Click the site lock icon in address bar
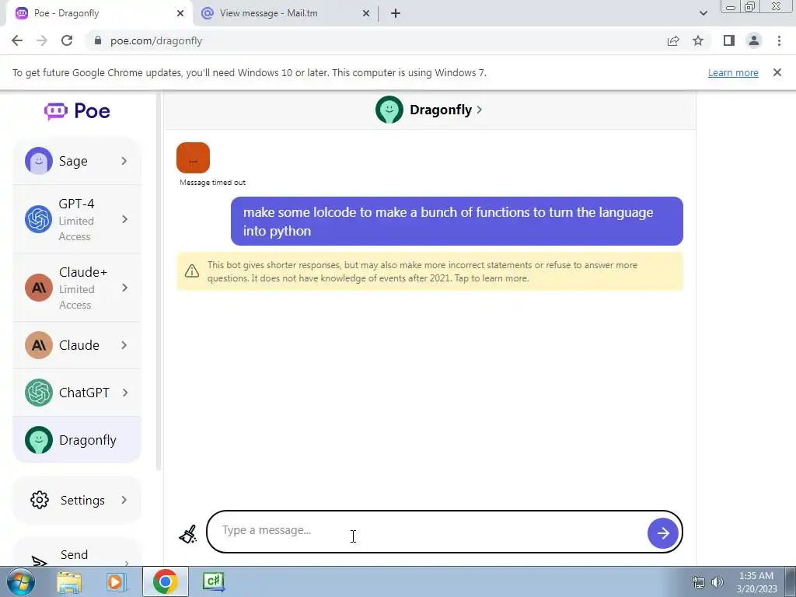 [x=97, y=40]
